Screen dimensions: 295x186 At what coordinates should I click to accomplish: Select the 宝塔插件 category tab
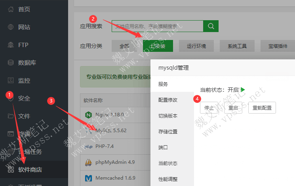pyautogui.click(x=278, y=46)
